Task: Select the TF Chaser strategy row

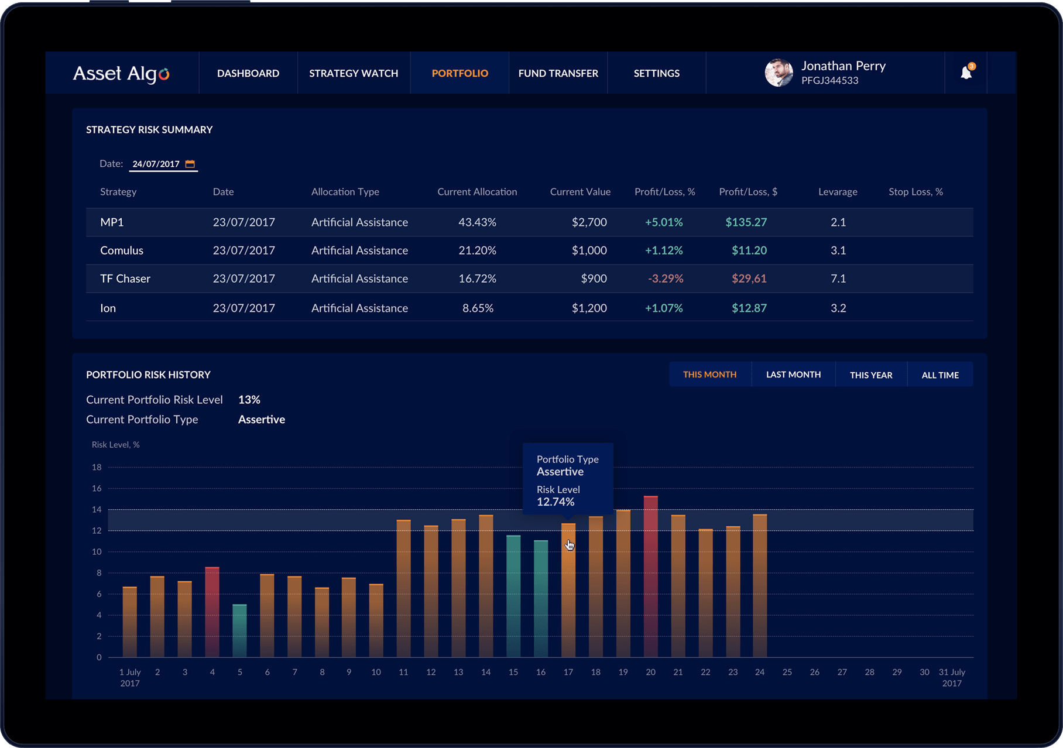Action: pos(125,279)
